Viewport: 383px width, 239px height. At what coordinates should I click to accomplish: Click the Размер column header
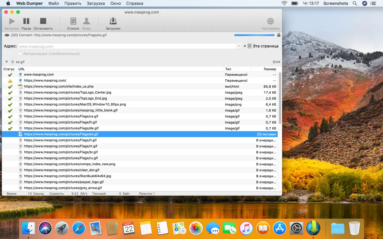270,69
